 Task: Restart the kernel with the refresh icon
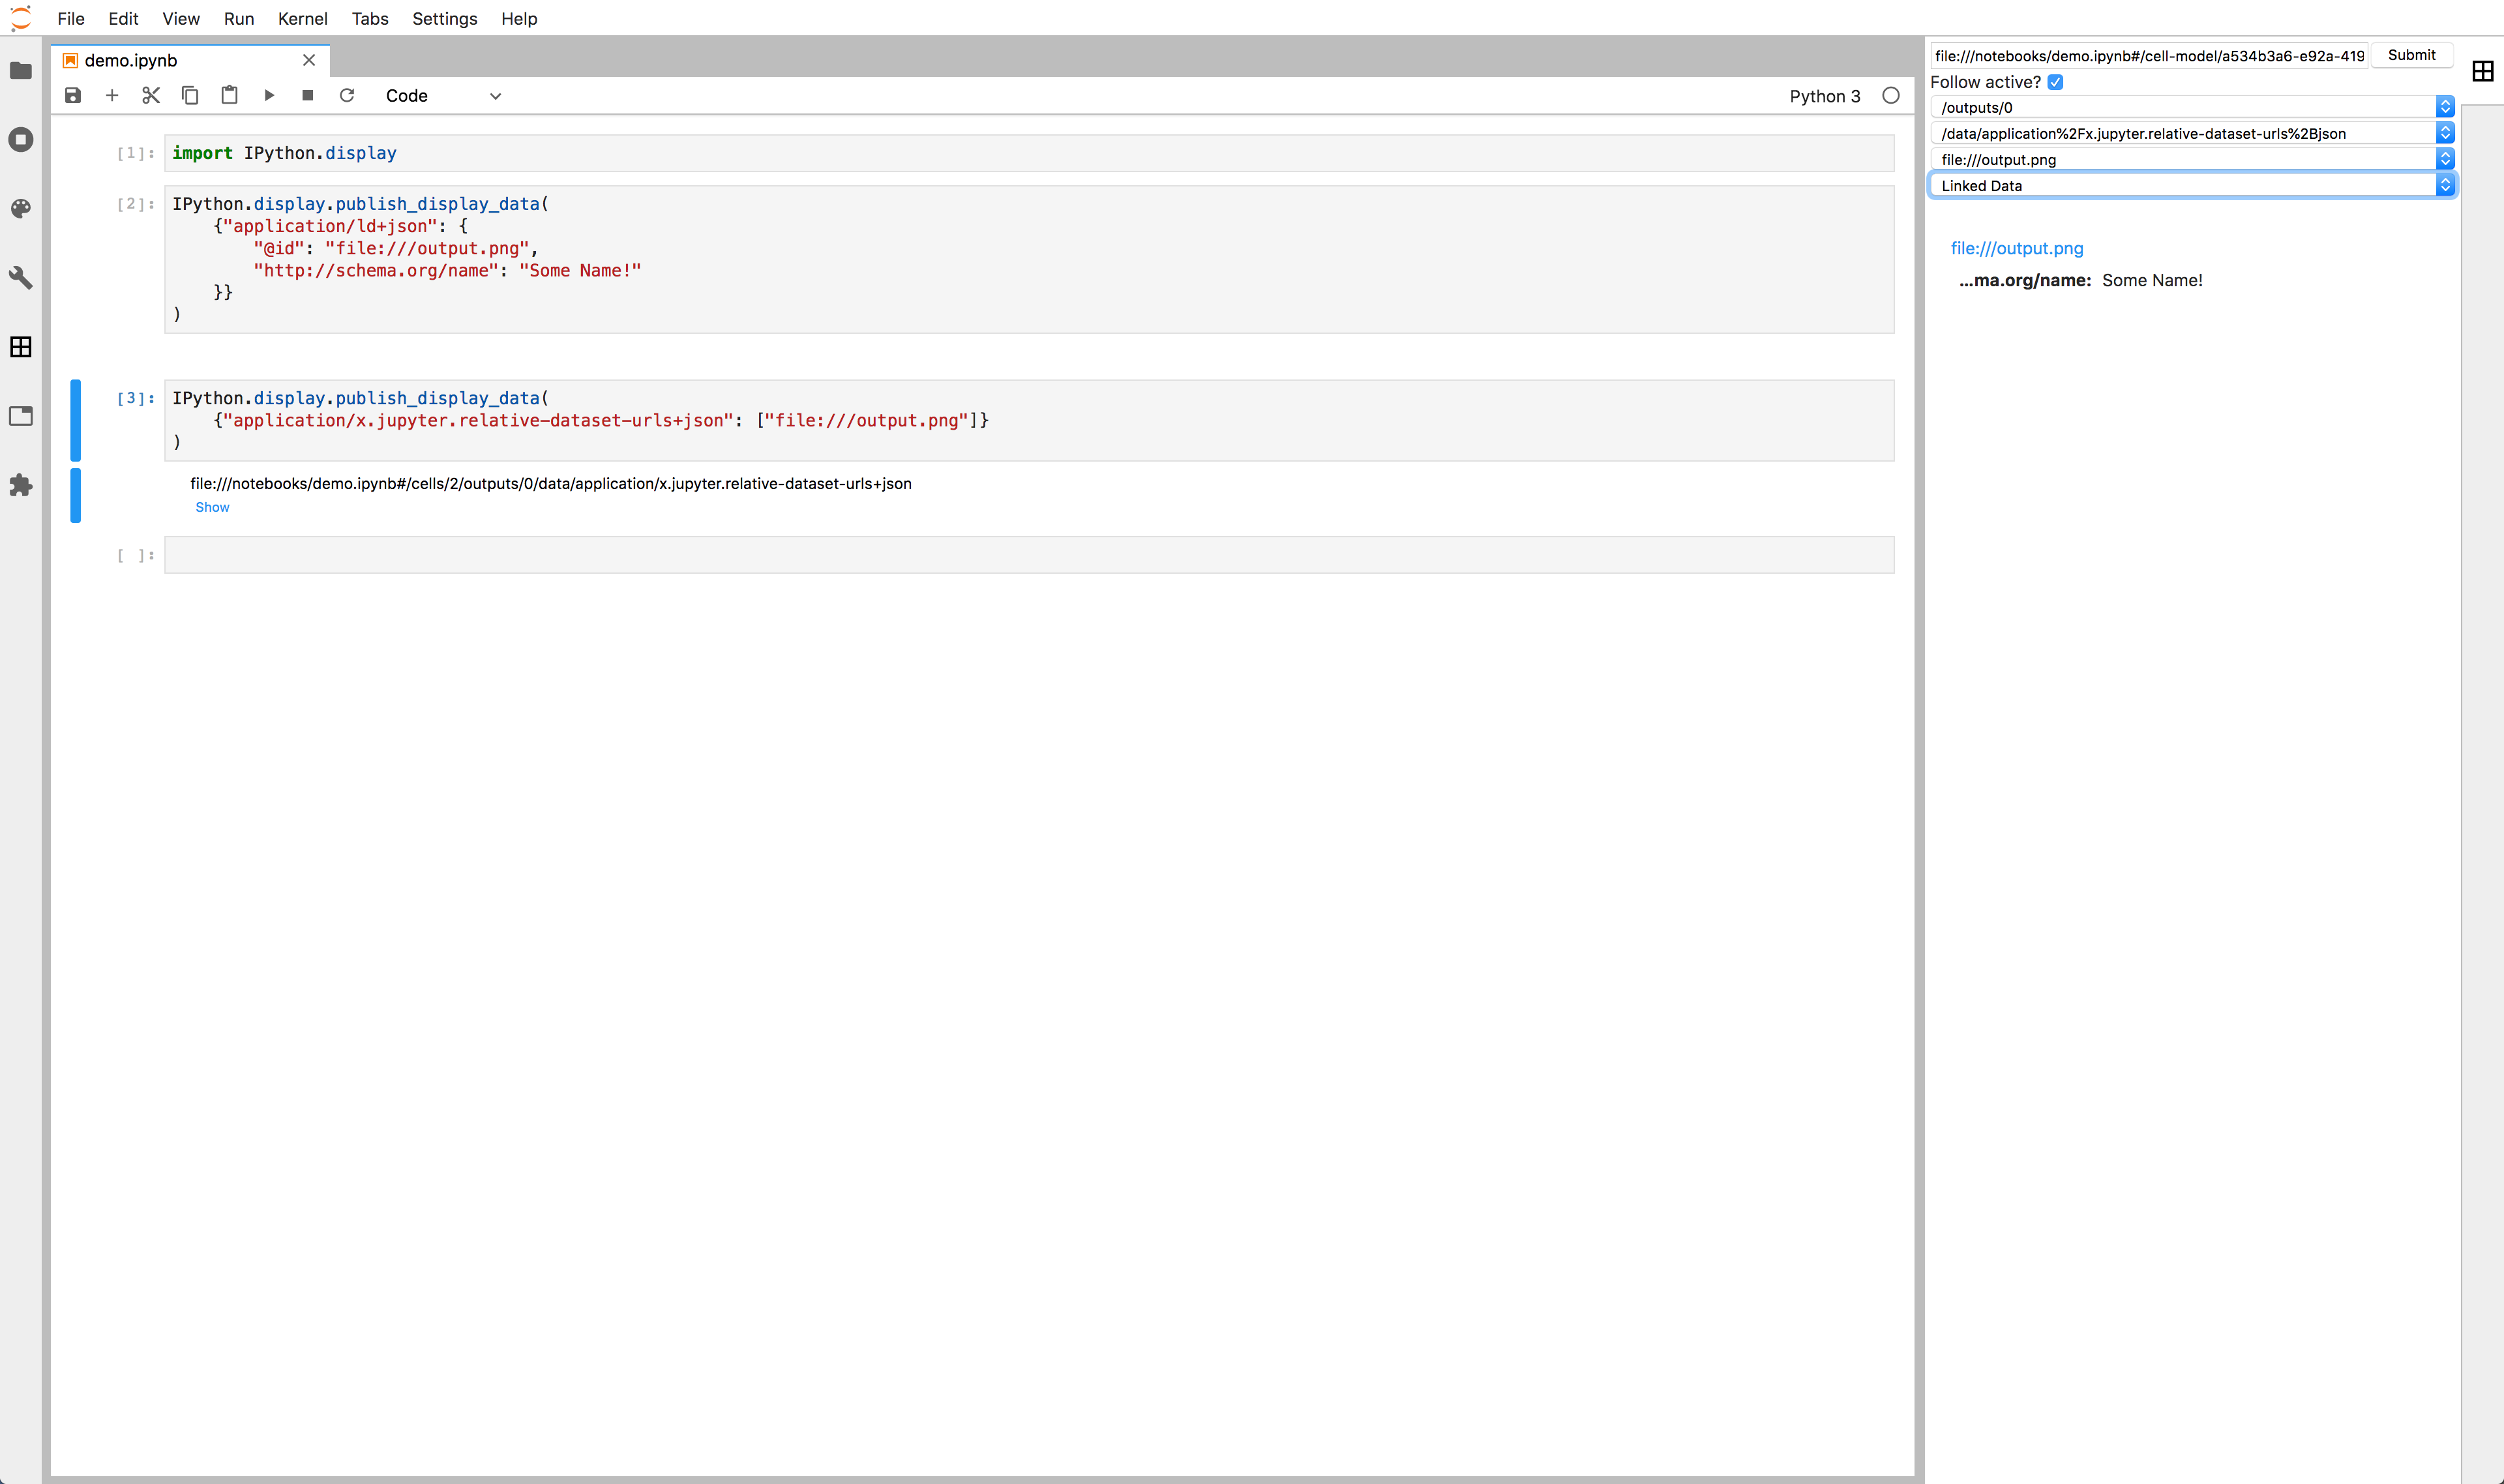347,95
